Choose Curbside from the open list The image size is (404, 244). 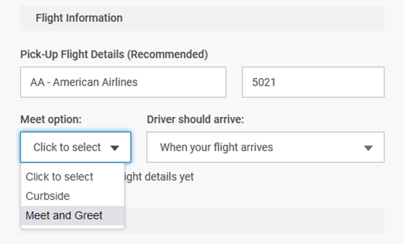pos(47,196)
